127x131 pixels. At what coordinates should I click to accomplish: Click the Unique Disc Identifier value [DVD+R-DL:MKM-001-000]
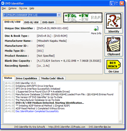(x=52, y=28)
